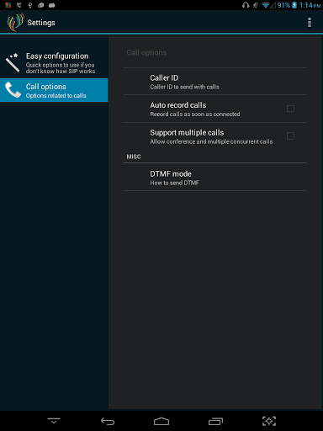Select Easy configuration in the sidebar

point(54,63)
